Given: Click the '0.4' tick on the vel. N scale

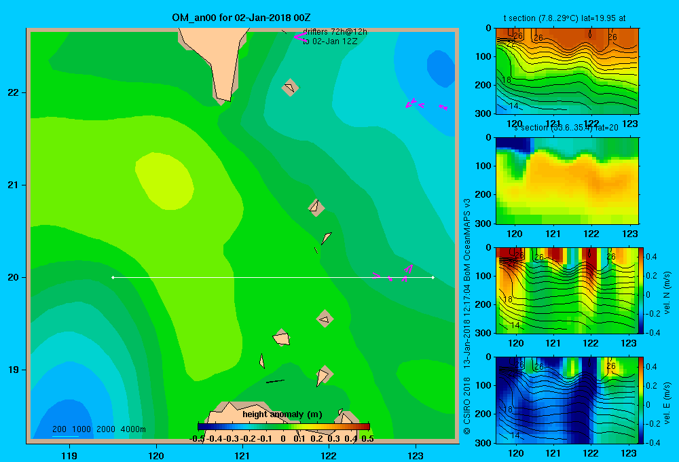Looking at the screenshot, I should 651,257.
